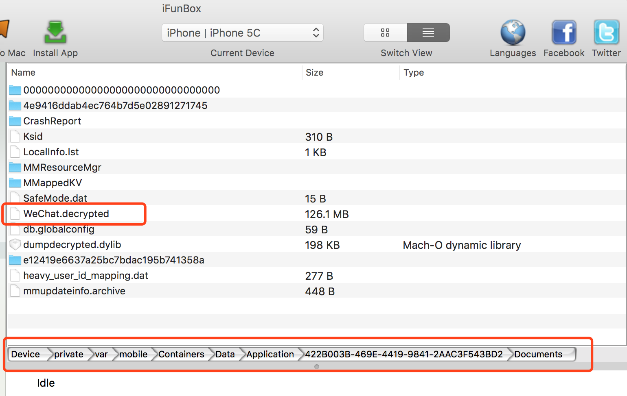Click the 277 B size value

[x=319, y=276]
